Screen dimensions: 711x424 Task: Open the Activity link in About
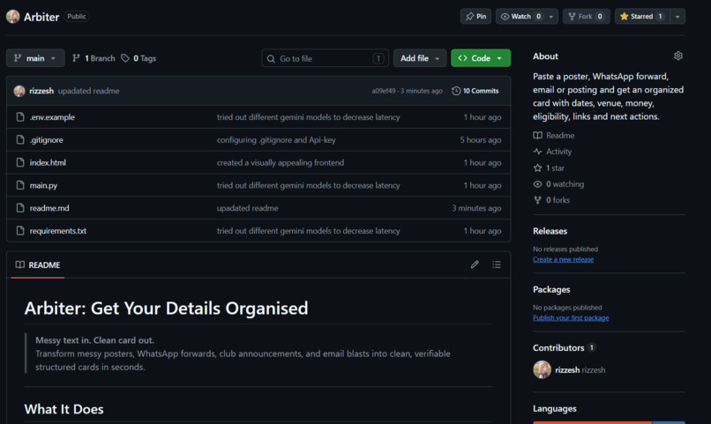(x=552, y=152)
